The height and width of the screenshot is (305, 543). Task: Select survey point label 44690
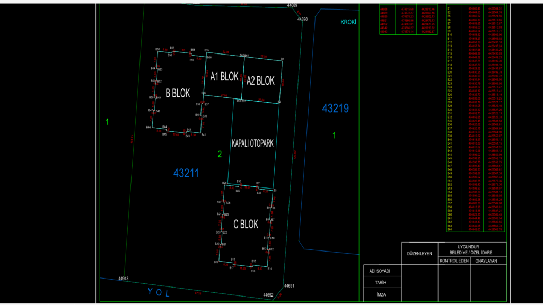tap(302, 19)
